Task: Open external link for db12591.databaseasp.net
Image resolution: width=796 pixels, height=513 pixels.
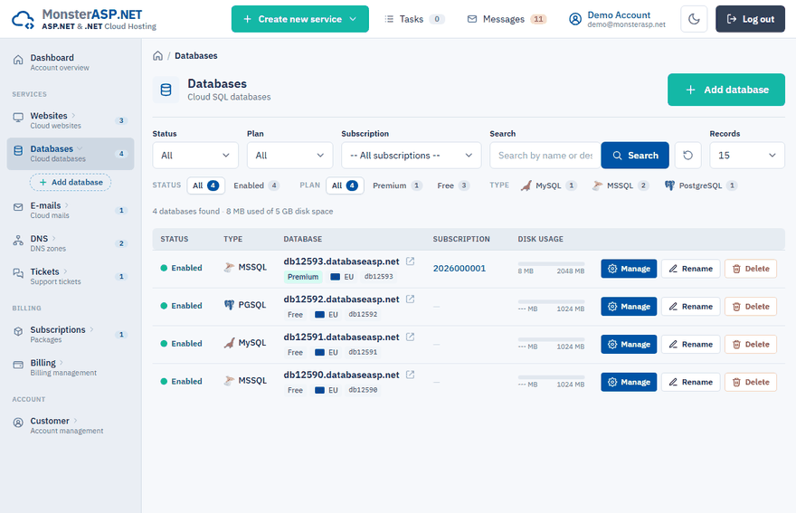Action: (410, 337)
